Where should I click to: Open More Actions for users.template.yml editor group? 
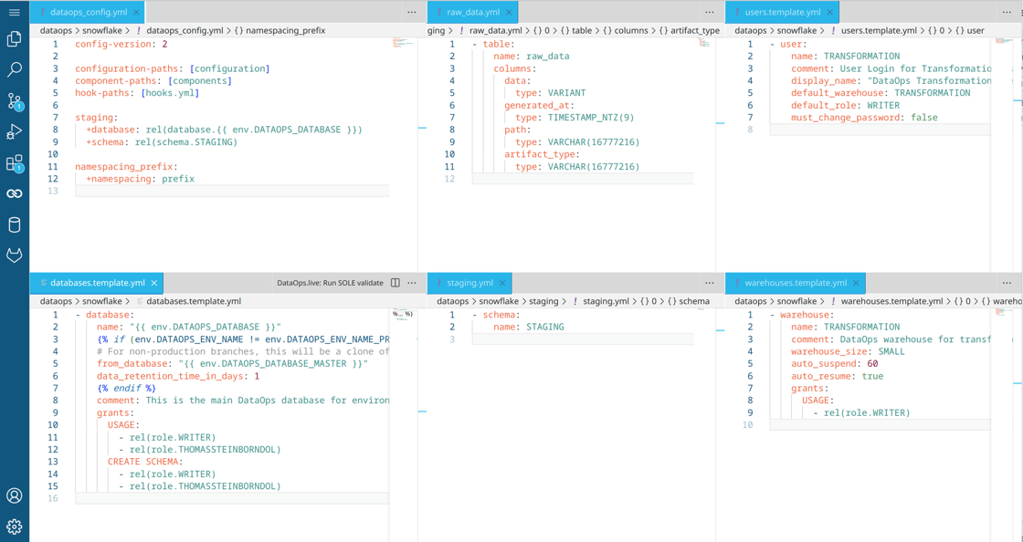1007,13
